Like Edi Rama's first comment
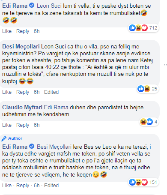The width and height of the screenshot is (167, 195). coord(7,31)
